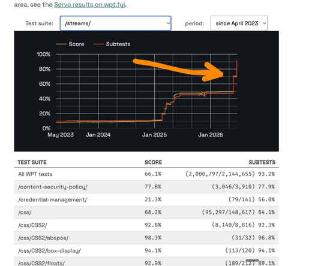Screen dimensions: 312x266
Task: Click the Jan 2025 x-axis label on chart
Action: click(154, 135)
